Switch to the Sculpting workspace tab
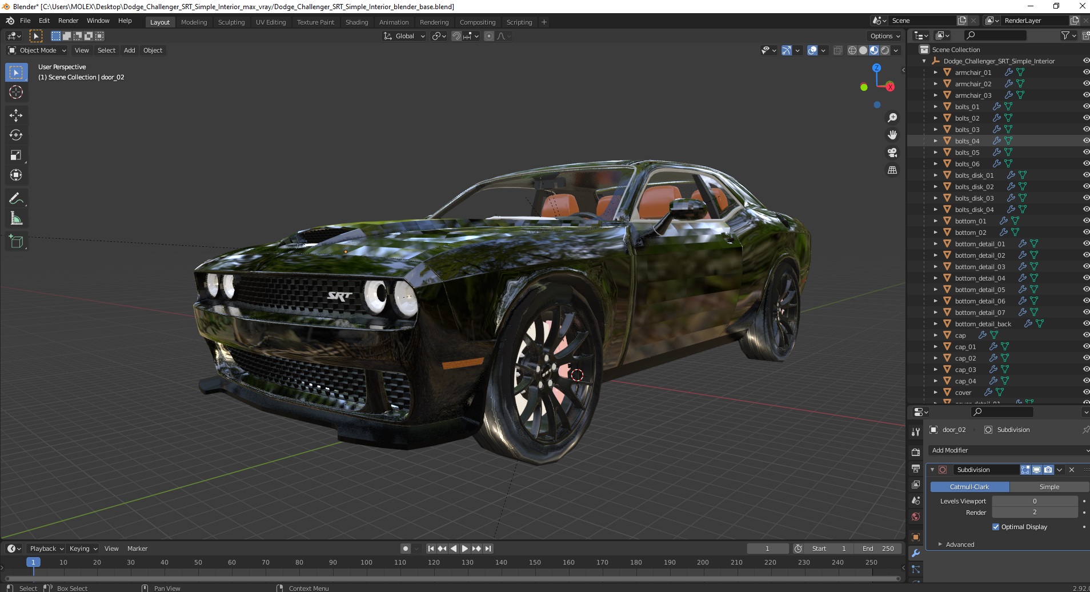Viewport: 1090px width, 592px height. 231,22
